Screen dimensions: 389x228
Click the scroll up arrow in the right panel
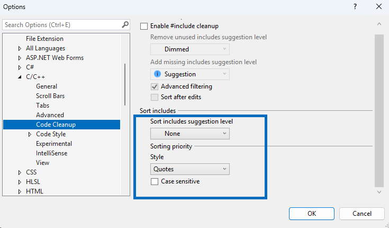(x=379, y=24)
